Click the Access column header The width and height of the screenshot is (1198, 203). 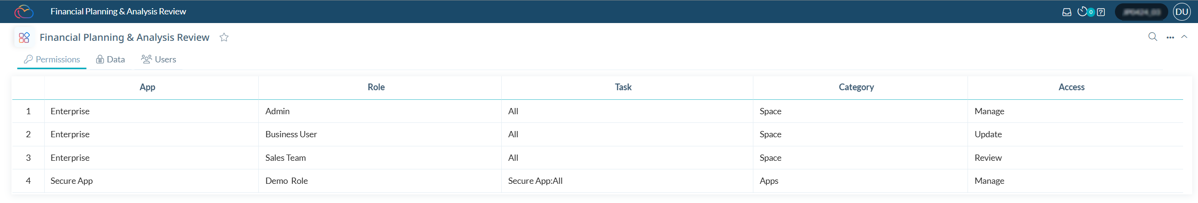click(x=1071, y=87)
